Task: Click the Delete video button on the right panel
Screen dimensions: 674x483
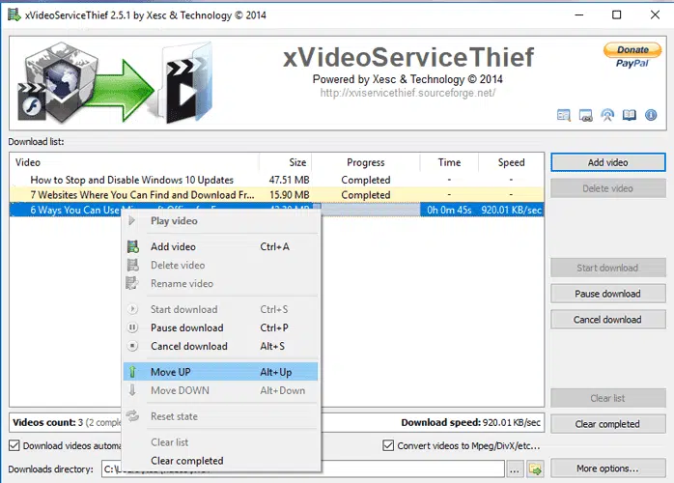Action: click(607, 188)
